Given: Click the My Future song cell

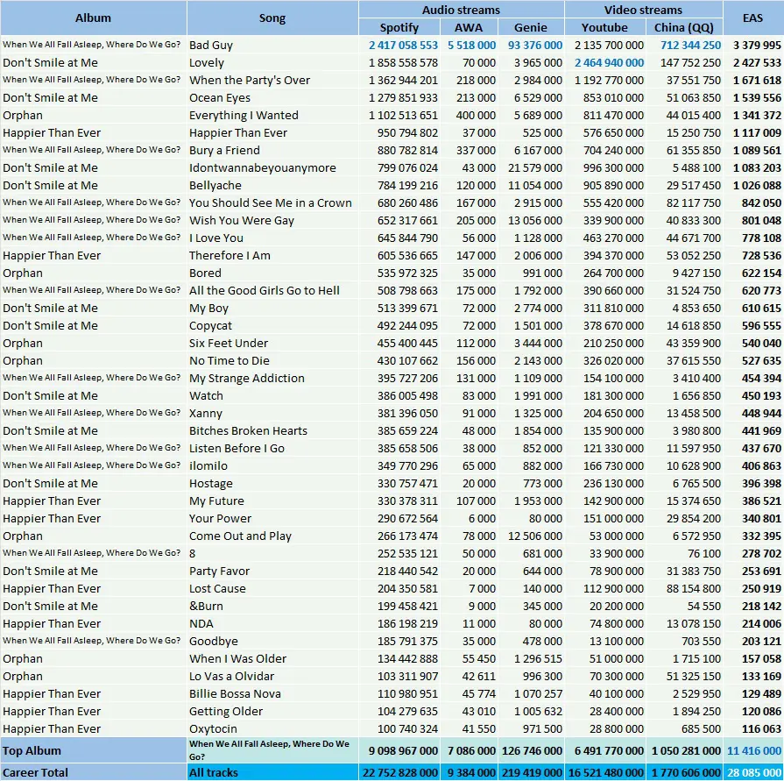Looking at the screenshot, I should [272, 501].
